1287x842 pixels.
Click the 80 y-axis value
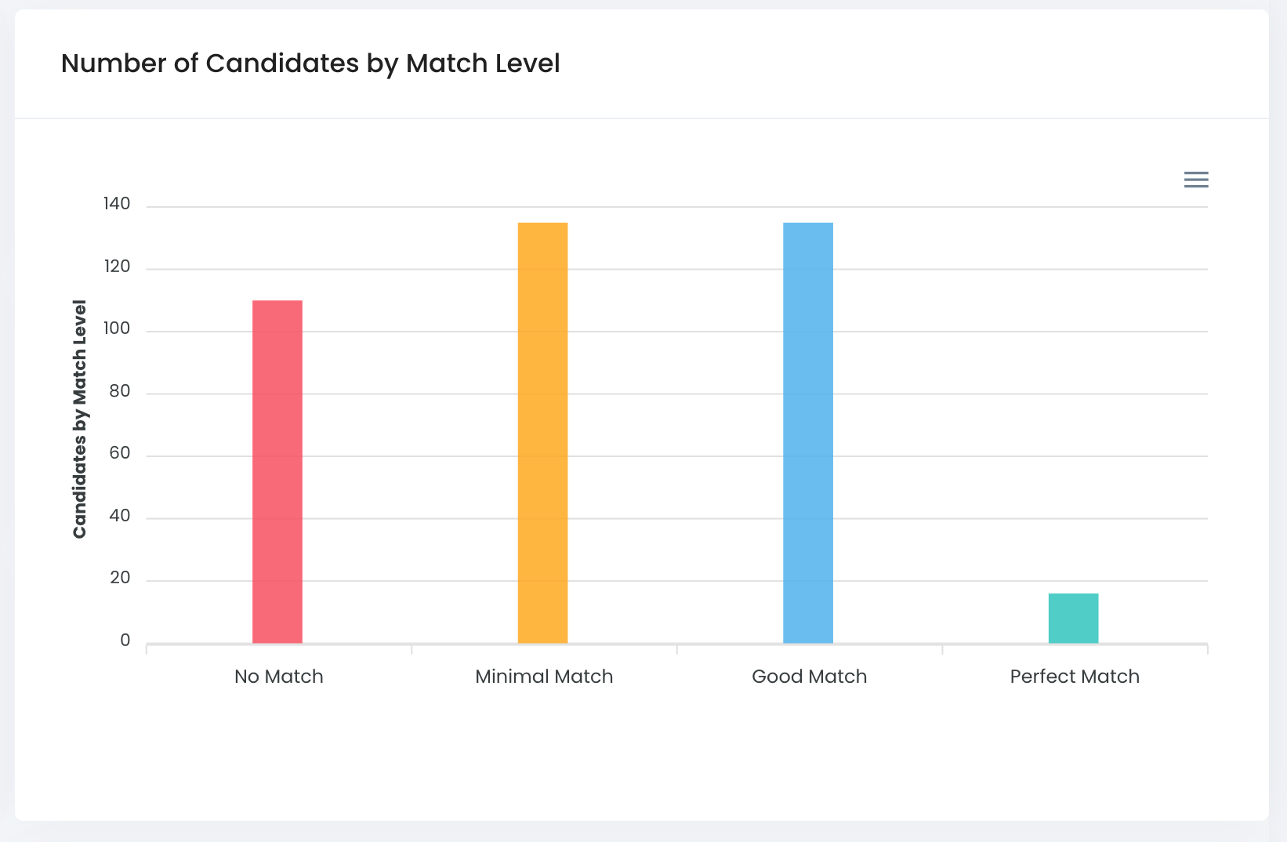point(120,391)
